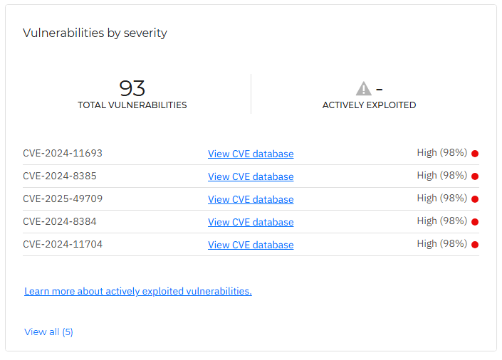The height and width of the screenshot is (360, 502).
Task: Open View CVE database for CVE-2024-8385
Action: coord(251,176)
